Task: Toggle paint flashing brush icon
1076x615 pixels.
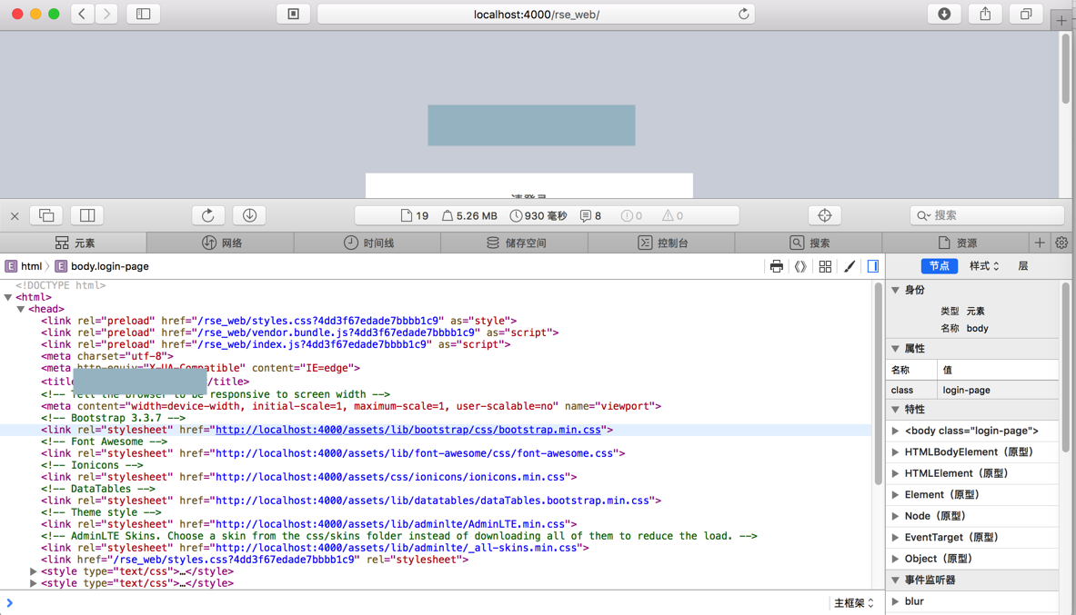Action: [850, 266]
